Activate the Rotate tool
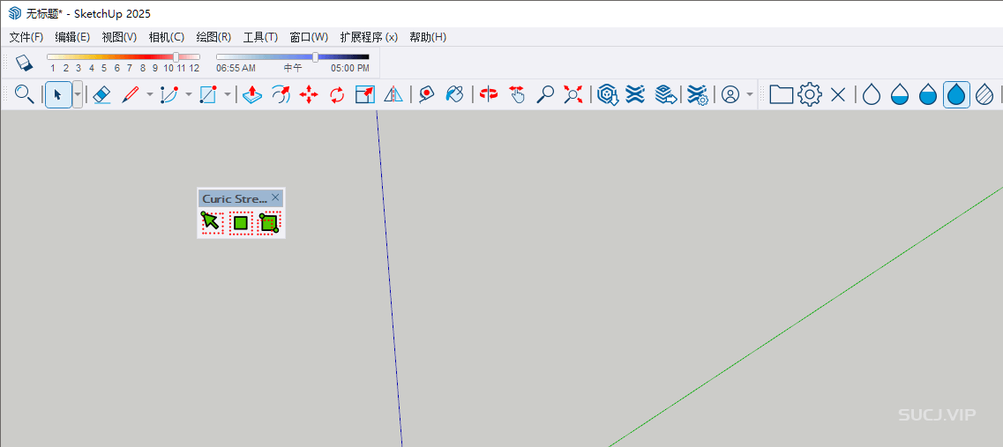The height and width of the screenshot is (447, 1003). 337,94
